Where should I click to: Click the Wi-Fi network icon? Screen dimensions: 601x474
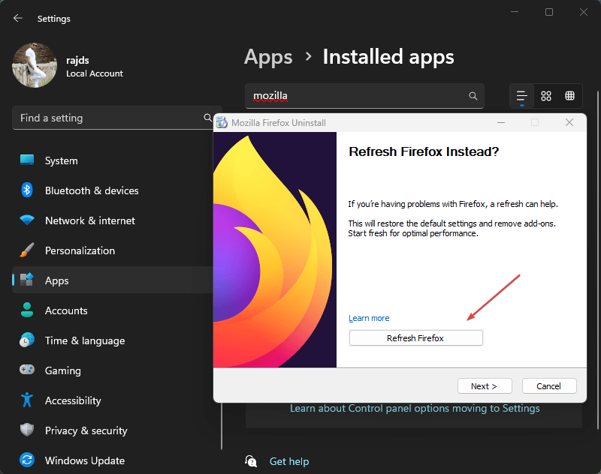27,220
